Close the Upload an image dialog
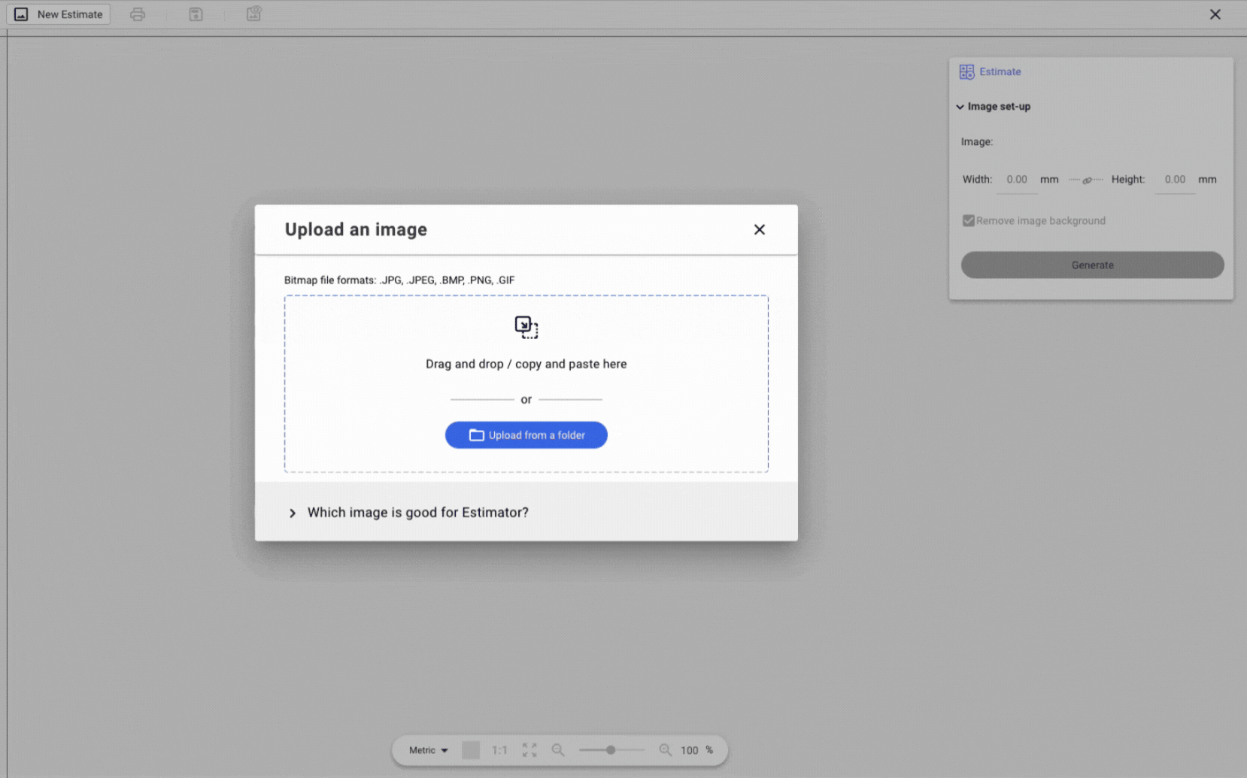 760,229
